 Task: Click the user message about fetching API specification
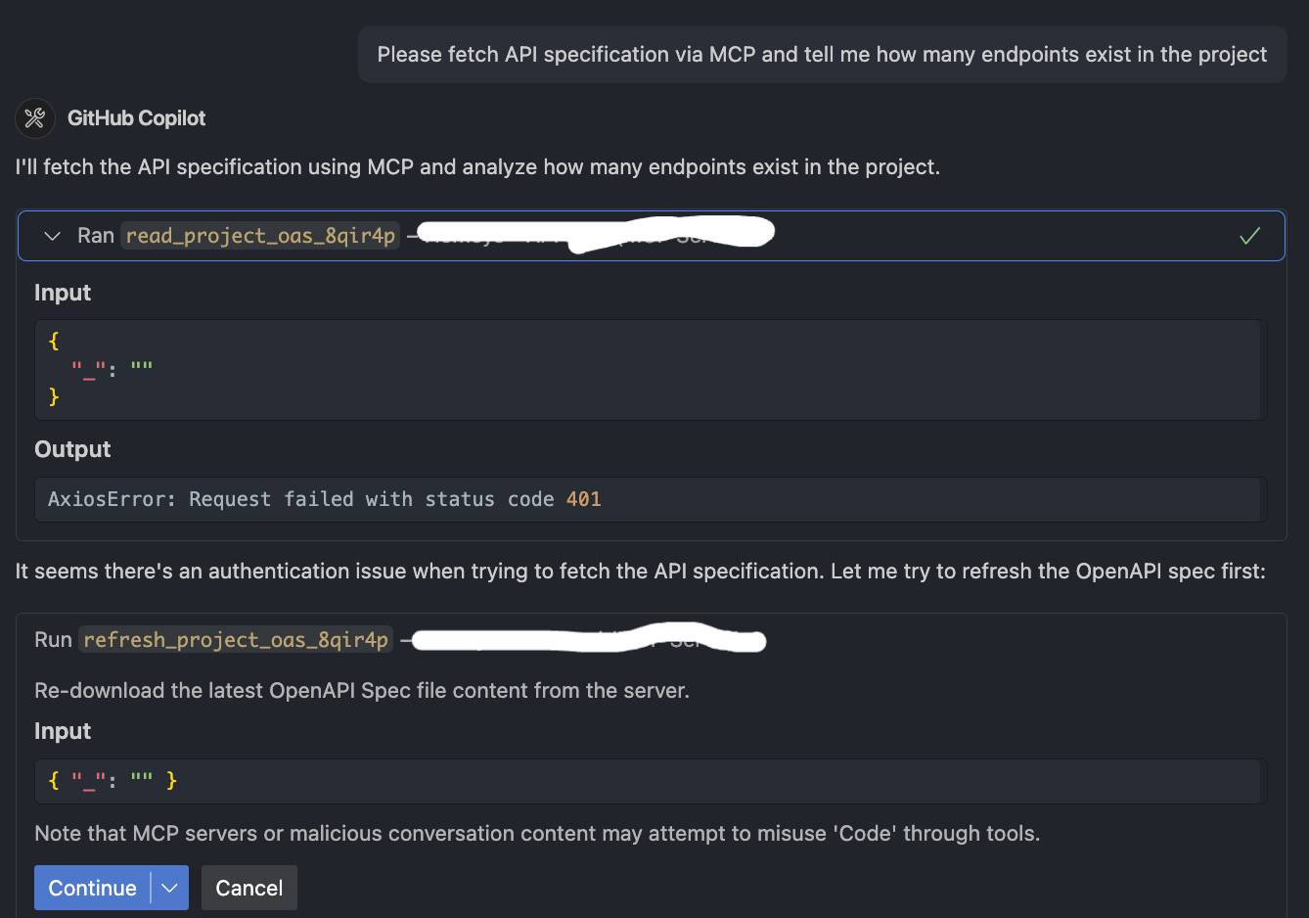pos(822,55)
